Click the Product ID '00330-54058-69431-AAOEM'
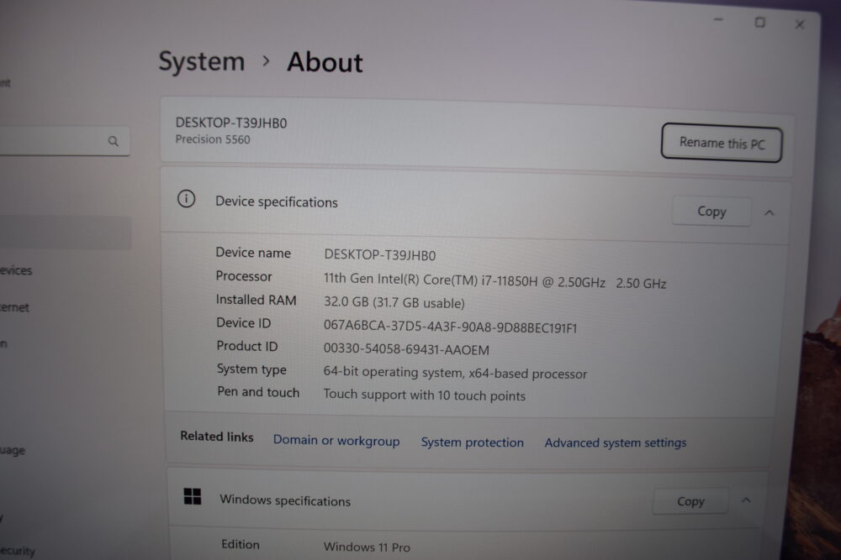 [x=406, y=349]
